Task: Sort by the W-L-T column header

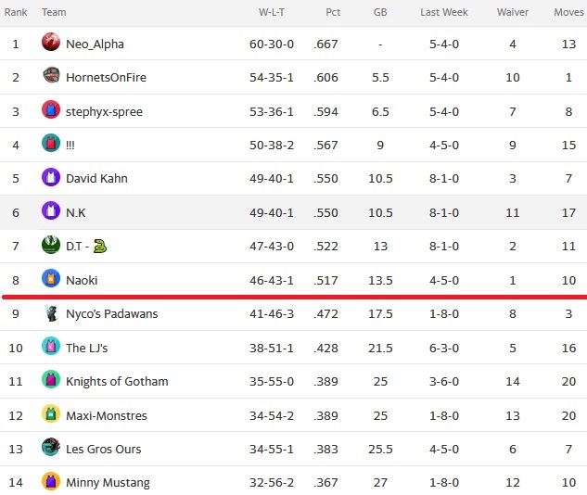Action: coord(272,12)
